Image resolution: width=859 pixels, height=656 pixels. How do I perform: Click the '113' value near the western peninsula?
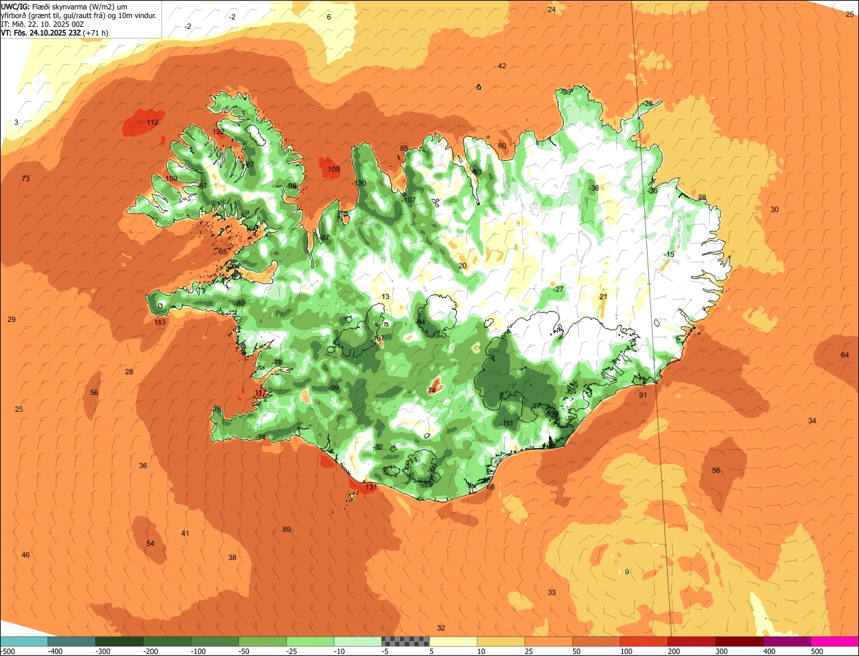160,322
